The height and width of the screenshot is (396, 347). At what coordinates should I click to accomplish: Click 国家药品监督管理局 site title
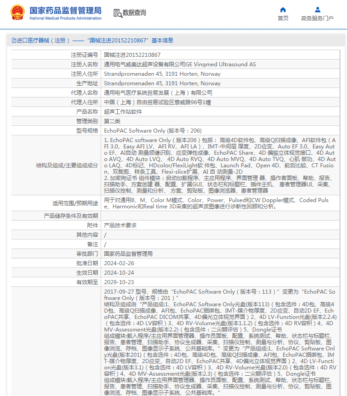(65, 11)
